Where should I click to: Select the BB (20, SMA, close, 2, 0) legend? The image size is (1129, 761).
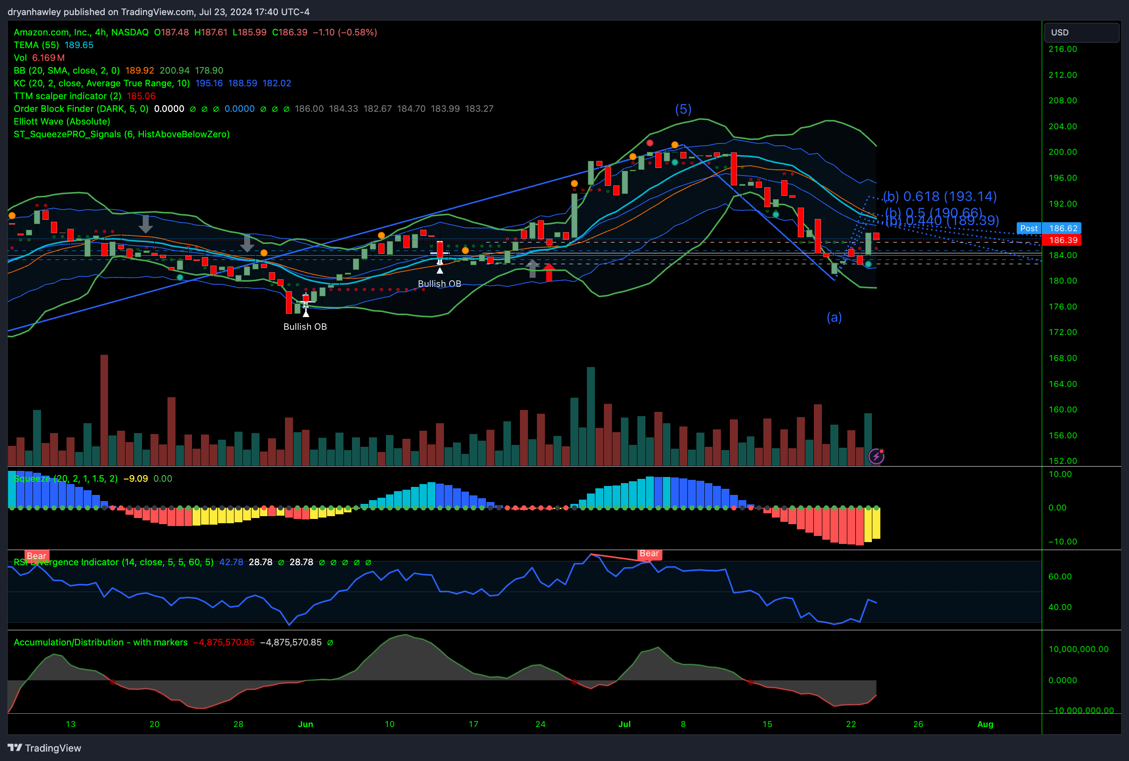[x=67, y=70]
